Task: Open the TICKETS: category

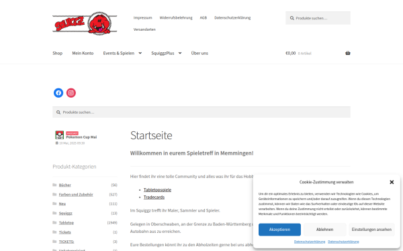Action: tap(66, 242)
